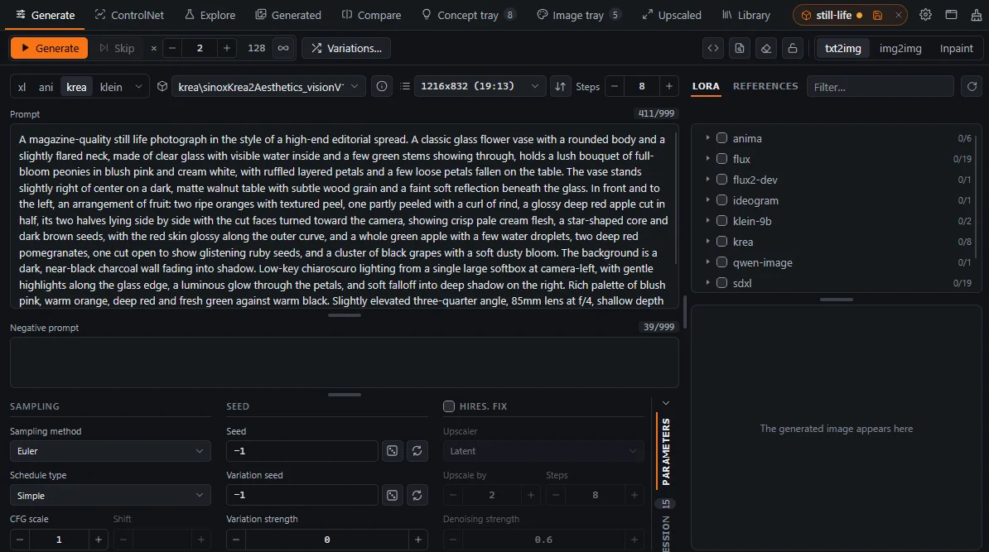
Task: Switch to the ControlNet tab
Action: tap(129, 15)
